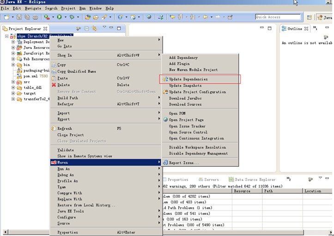Click the Open Perspective icon
This screenshot has width=334, height=236.
[310, 17]
